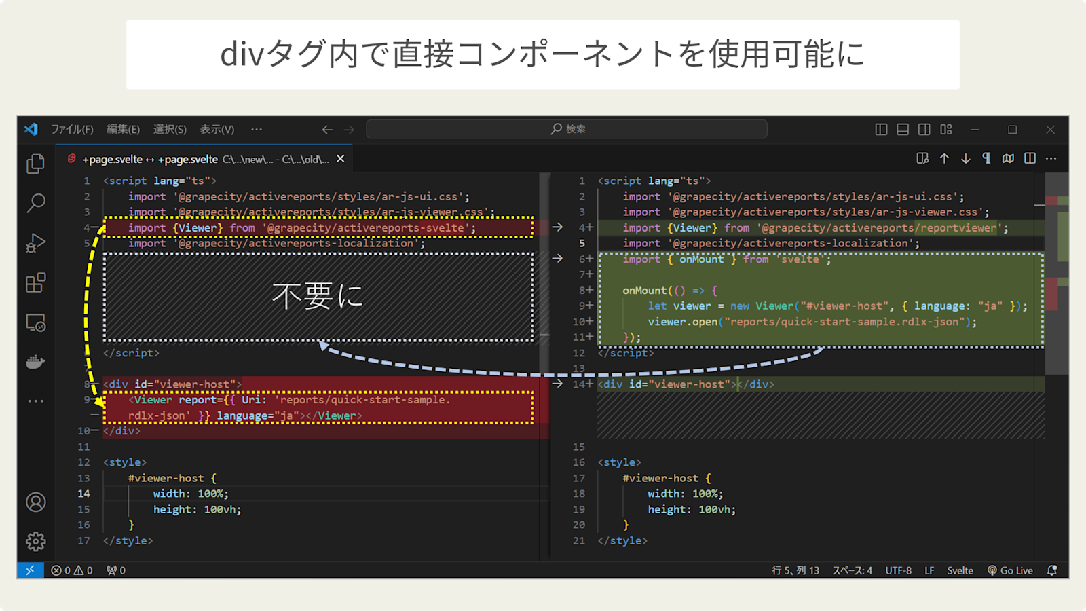This screenshot has width=1086, height=611.
Task: Toggle inline diff view button
Action: pos(1009,158)
